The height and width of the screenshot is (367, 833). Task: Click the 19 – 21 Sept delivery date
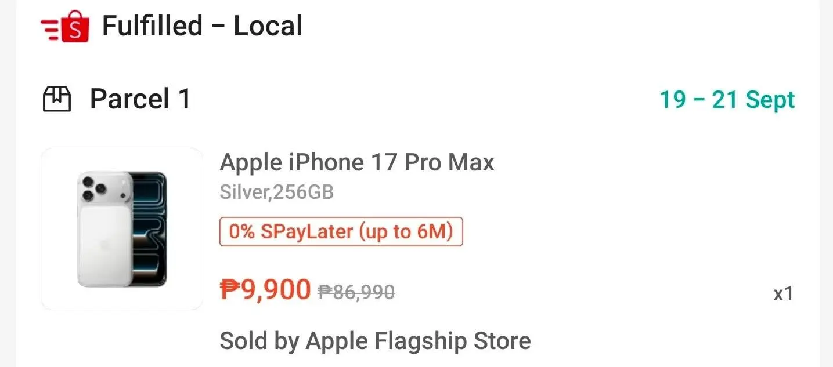pos(727,100)
